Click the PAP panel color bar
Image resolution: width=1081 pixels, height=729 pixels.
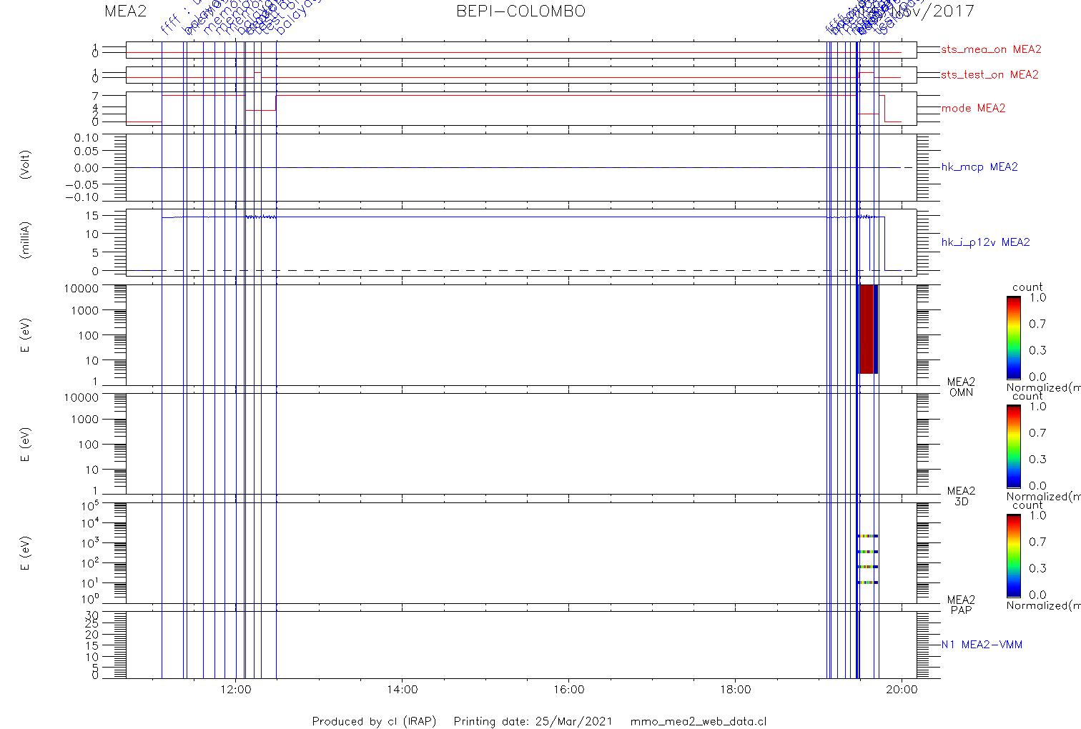[x=1013, y=555]
